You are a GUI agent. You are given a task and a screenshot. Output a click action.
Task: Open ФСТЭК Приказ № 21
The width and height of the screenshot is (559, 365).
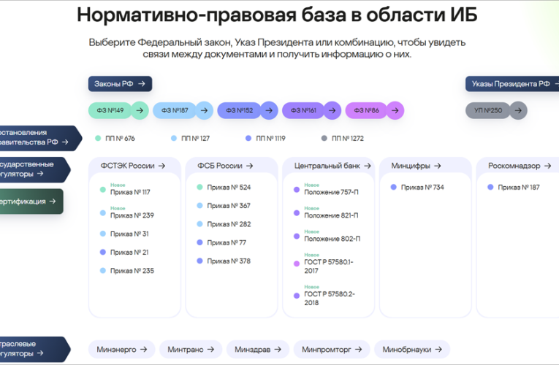pos(124,252)
